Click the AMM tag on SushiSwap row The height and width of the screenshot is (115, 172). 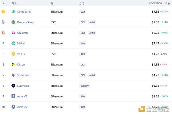coord(92,75)
